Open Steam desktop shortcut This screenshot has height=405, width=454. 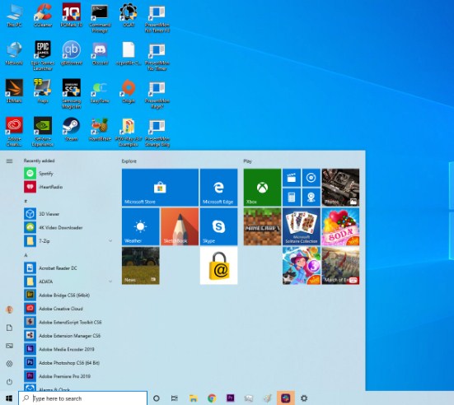[x=71, y=129]
